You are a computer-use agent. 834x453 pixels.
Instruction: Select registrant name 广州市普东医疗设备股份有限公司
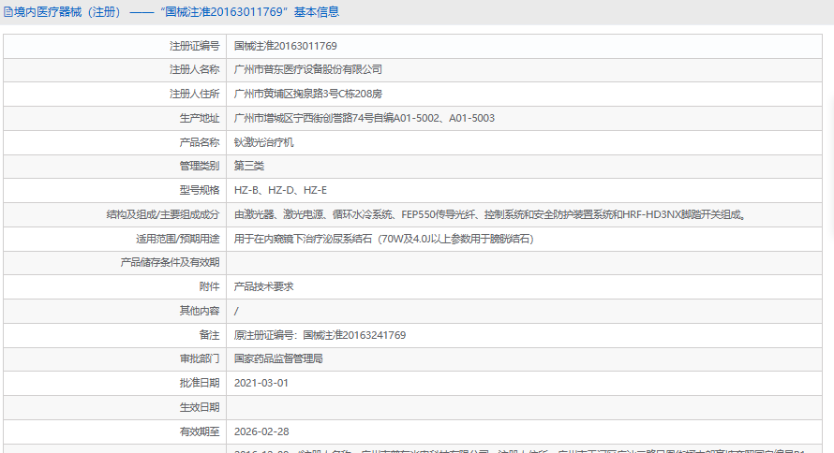click(x=308, y=69)
